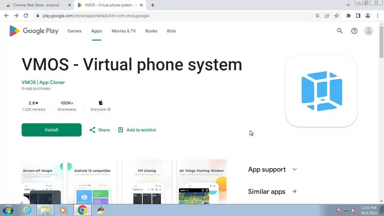Open the Chrome three-dot menu
Viewport: 384px width, 216px height.
click(377, 16)
